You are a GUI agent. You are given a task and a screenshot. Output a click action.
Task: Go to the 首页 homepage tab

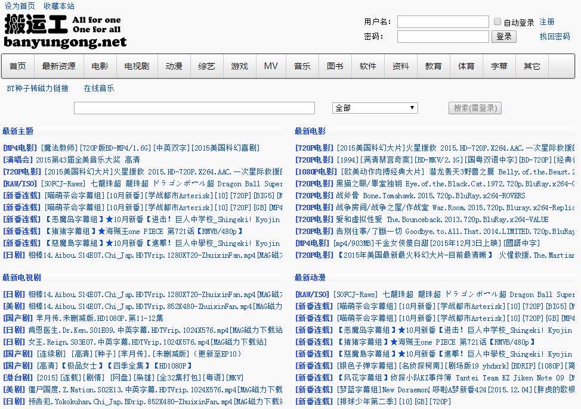pyautogui.click(x=18, y=66)
